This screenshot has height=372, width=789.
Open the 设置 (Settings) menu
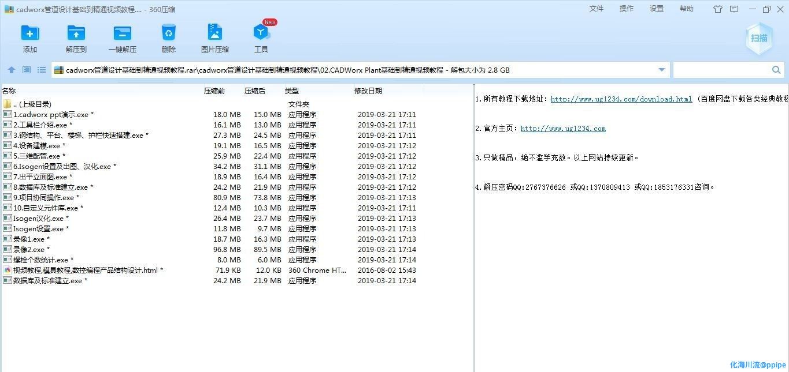click(x=657, y=9)
